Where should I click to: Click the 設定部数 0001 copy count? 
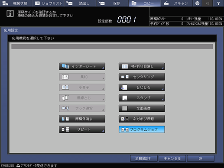click(127, 19)
